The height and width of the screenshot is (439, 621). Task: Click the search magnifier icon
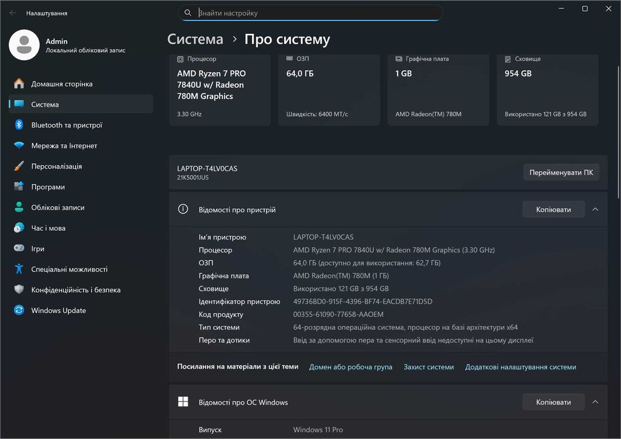[188, 13]
